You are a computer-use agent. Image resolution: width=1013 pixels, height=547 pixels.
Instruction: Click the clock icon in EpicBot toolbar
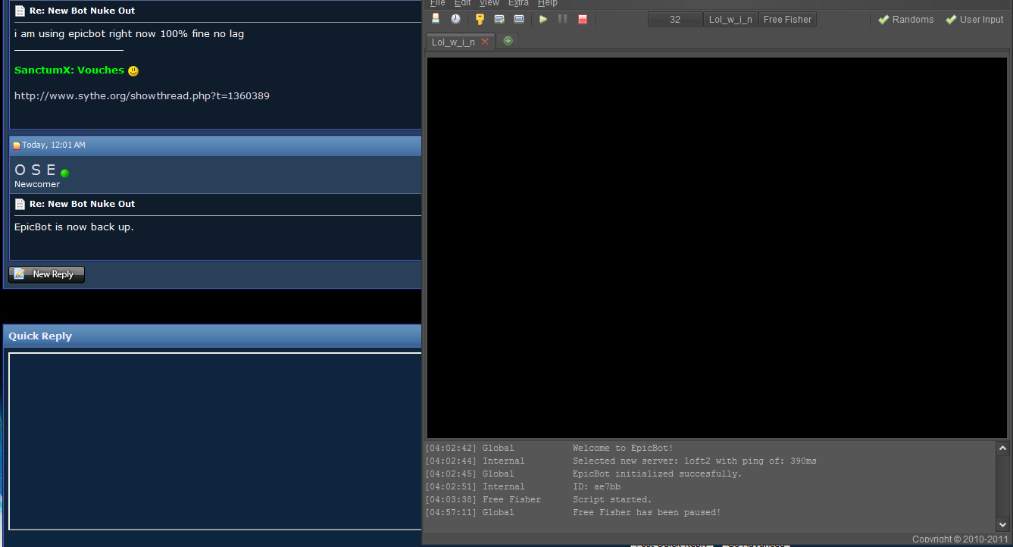pyautogui.click(x=455, y=19)
